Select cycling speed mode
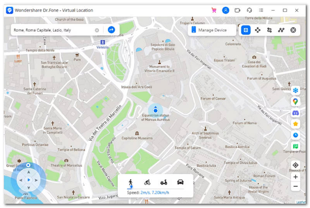Viewport: 310px width, 208px height. tap(147, 182)
